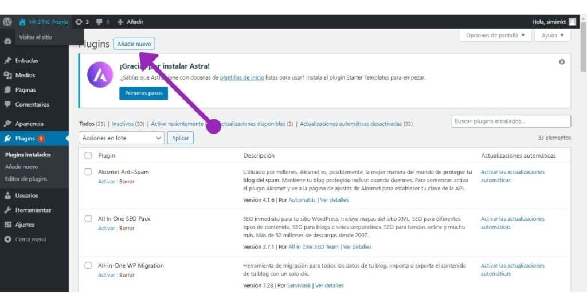This screenshot has height=306, width=587.
Task: Click Borrar under Akismet Anti-Spam
Action: tap(127, 182)
